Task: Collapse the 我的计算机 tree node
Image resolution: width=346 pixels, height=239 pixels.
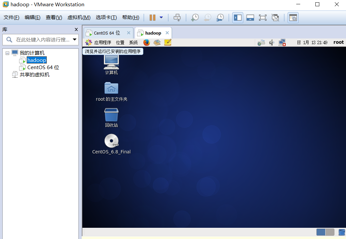Action: click(7, 53)
